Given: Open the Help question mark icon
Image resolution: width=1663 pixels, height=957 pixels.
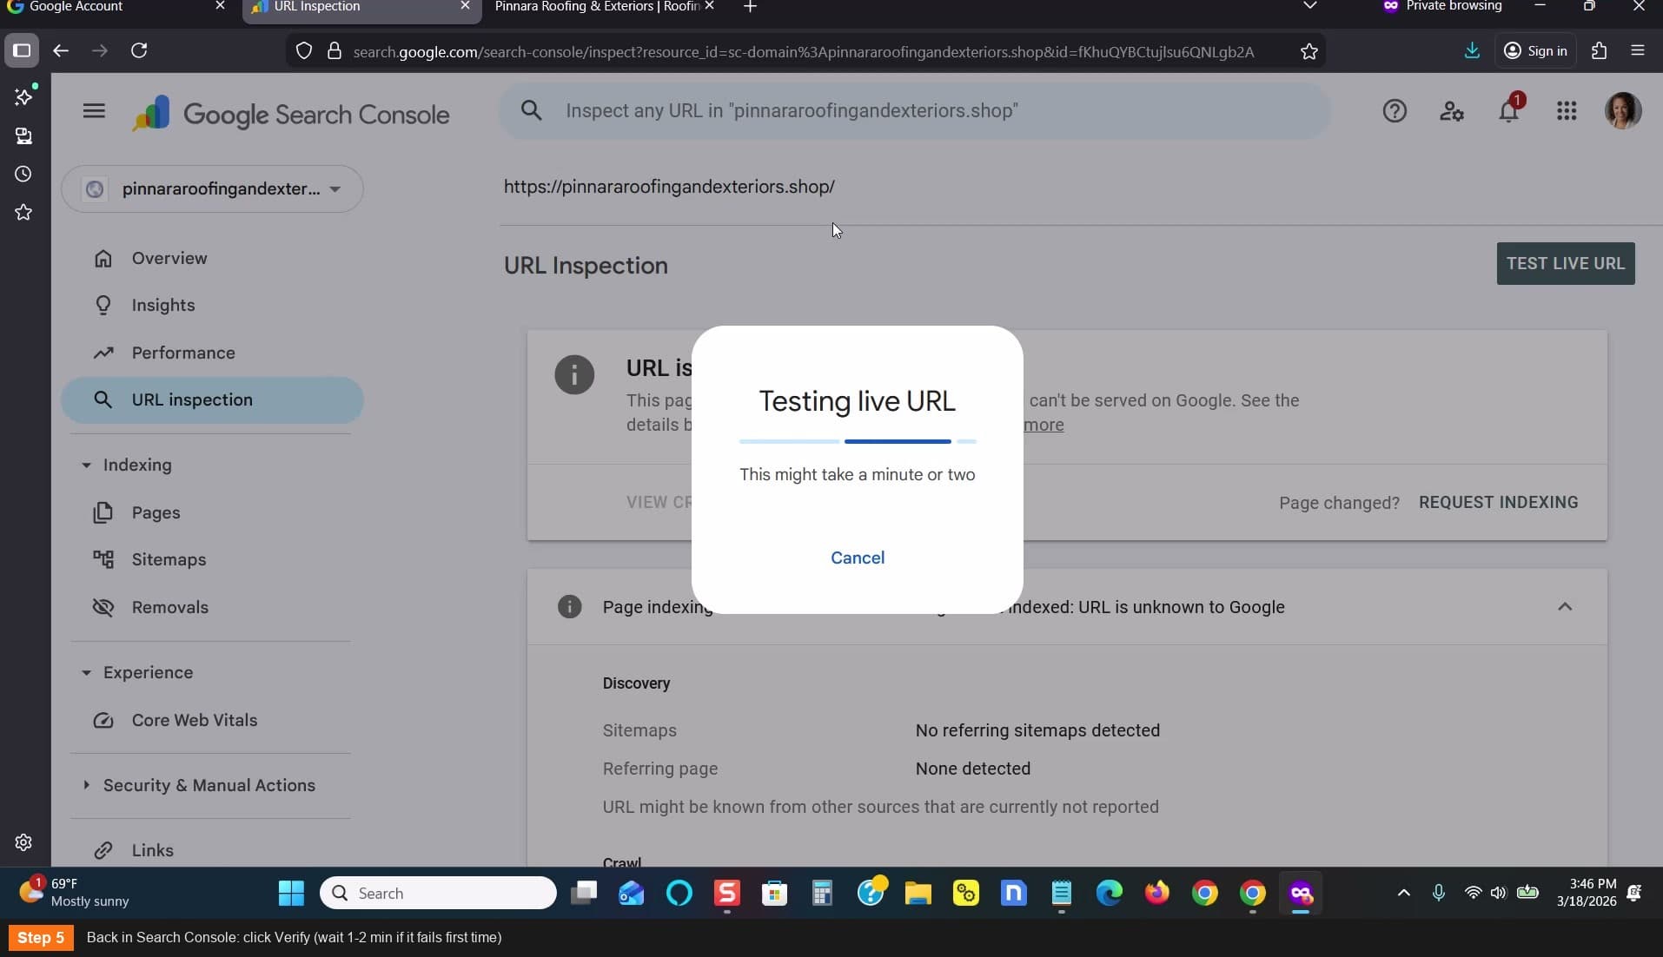Looking at the screenshot, I should click(1395, 111).
